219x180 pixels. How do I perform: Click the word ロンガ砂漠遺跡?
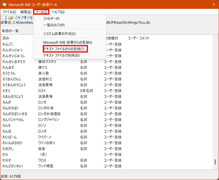click(50, 114)
